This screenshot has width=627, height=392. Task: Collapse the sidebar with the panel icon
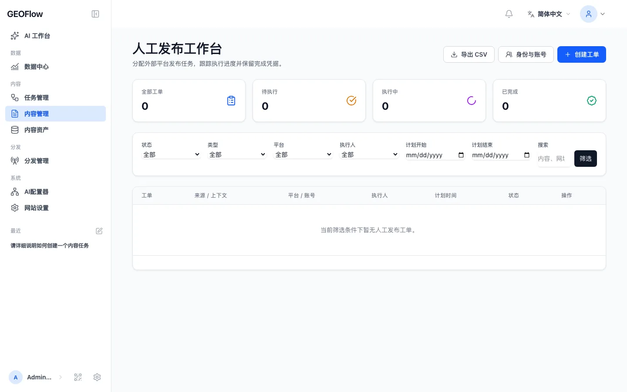(x=95, y=14)
